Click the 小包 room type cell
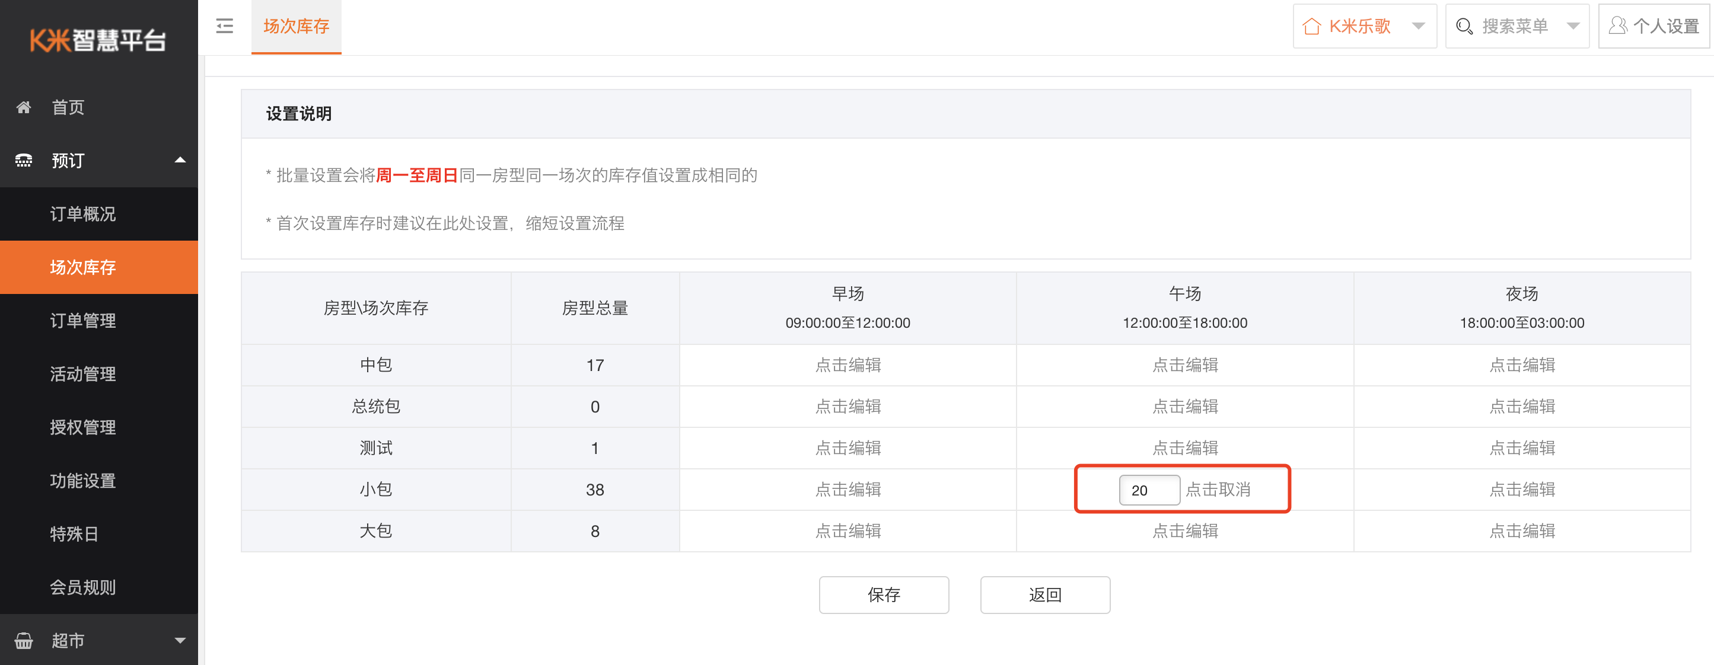 (376, 490)
